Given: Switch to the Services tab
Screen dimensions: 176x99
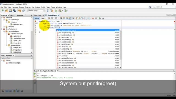Looking at the screenshot, I should pyautogui.click(x=20, y=15).
